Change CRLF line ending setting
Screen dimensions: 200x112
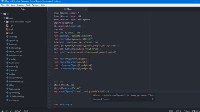171,111
